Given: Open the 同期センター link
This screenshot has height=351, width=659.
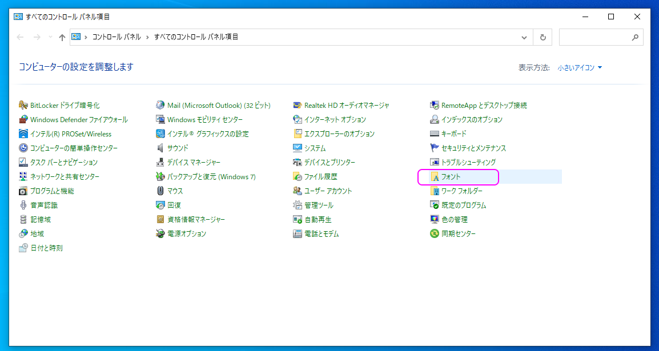Looking at the screenshot, I should pos(459,234).
